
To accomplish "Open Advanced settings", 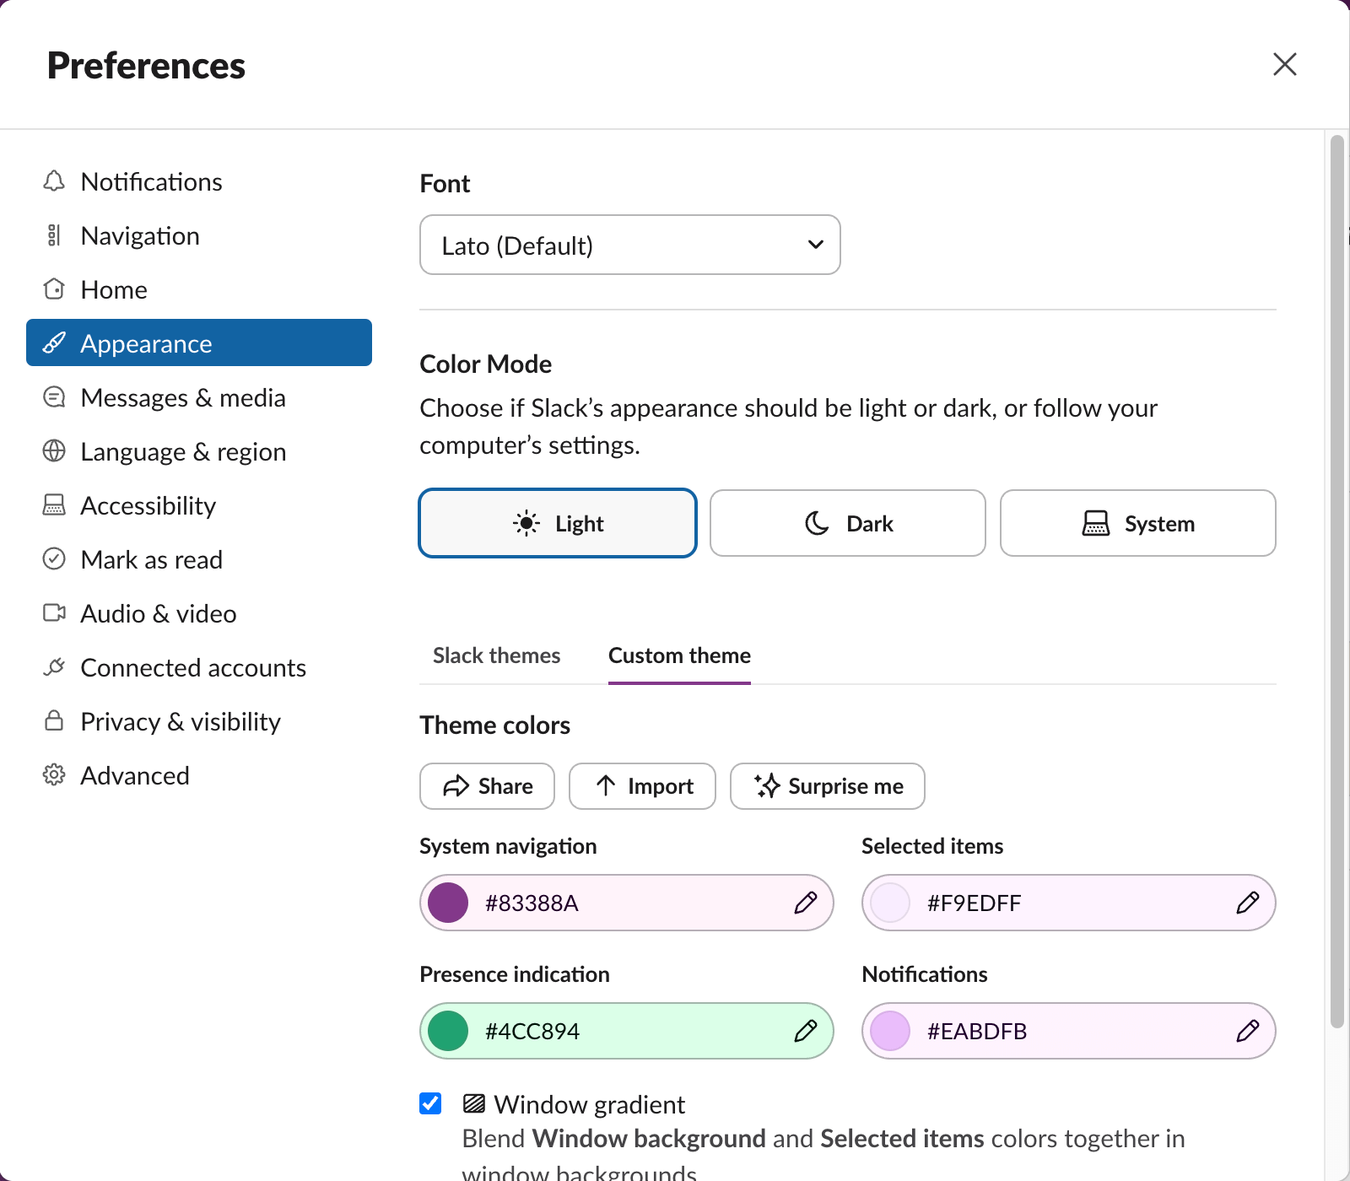I will (199, 775).
